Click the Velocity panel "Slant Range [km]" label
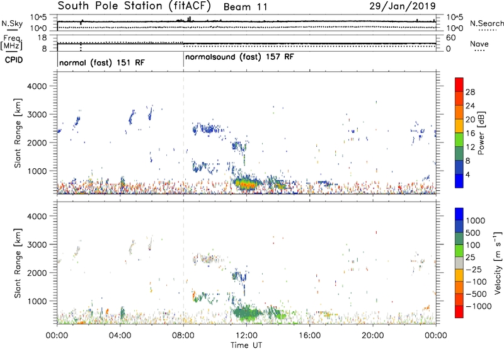Image resolution: width=504 pixels, height=349 pixels. tap(18, 263)
